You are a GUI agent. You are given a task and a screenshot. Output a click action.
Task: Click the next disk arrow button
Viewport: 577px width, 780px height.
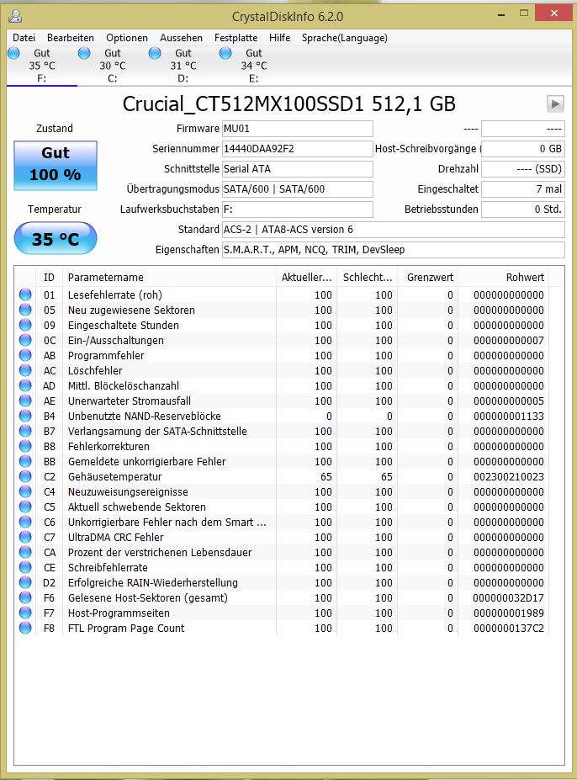555,104
